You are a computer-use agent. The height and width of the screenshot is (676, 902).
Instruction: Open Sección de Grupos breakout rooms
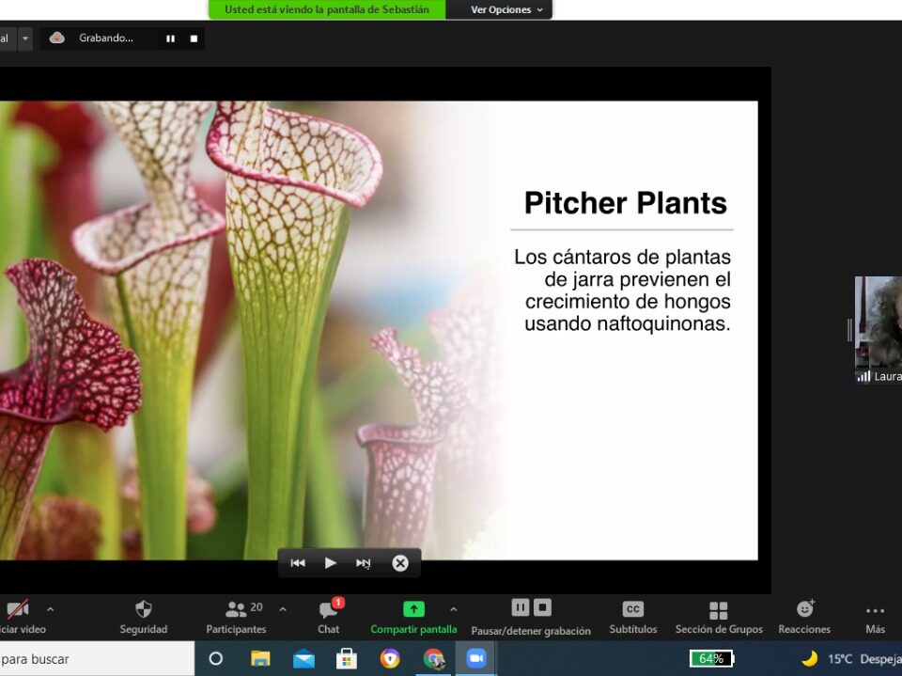click(719, 610)
